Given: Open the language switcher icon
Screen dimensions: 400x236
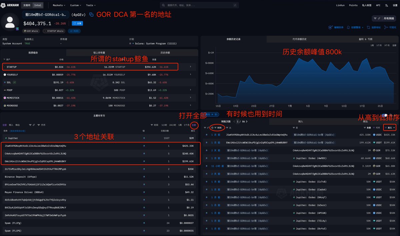Looking at the screenshot, I should point(386,5).
